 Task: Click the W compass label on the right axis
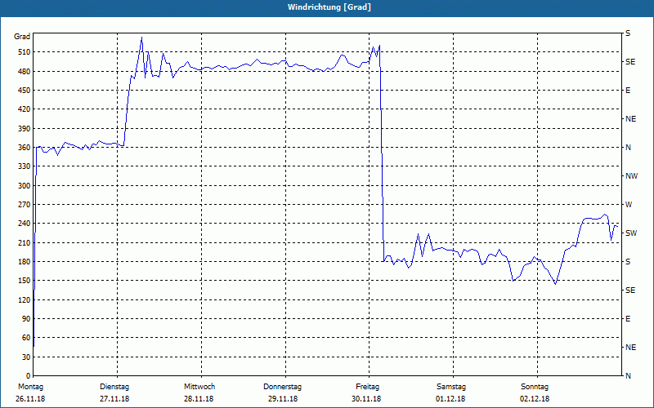click(629, 205)
